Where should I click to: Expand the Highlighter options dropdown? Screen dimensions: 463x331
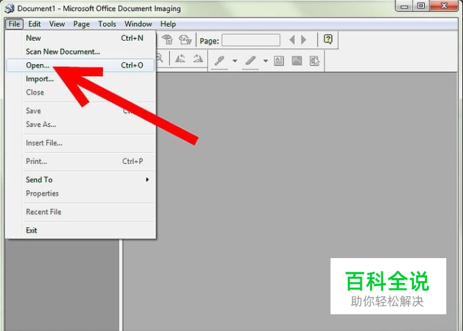click(266, 61)
